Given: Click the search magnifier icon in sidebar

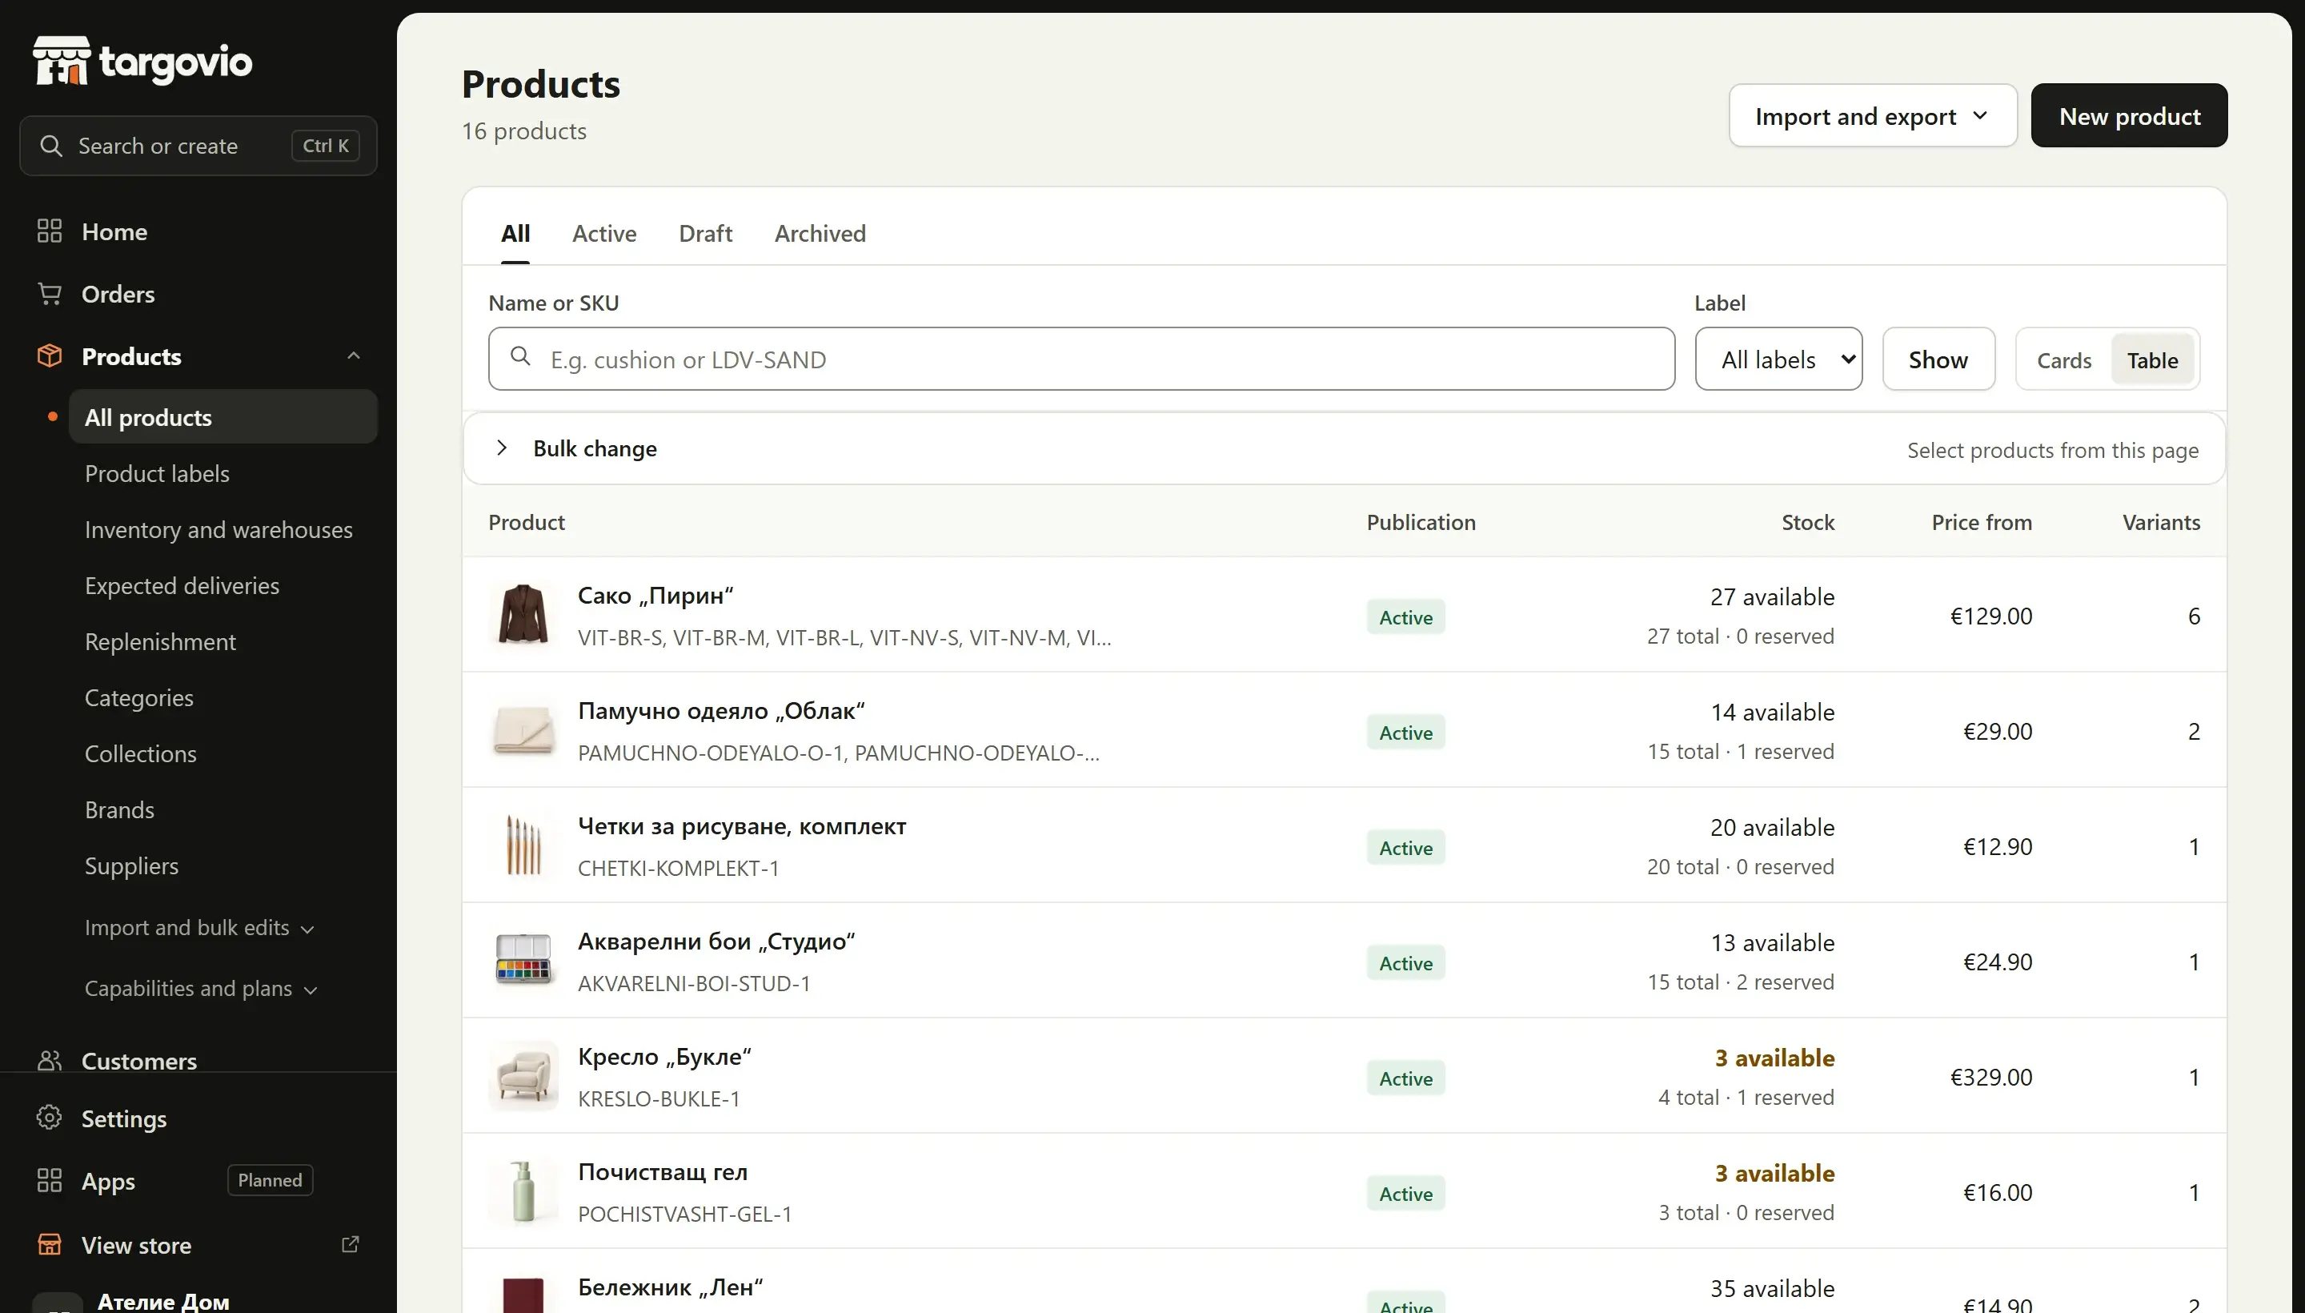Looking at the screenshot, I should coord(51,146).
